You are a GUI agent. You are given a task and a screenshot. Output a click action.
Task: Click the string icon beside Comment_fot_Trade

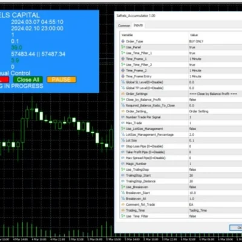click(123, 204)
